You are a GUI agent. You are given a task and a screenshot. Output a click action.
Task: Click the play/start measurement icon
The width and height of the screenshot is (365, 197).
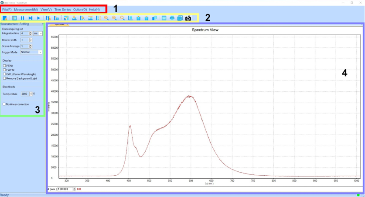point(38,18)
